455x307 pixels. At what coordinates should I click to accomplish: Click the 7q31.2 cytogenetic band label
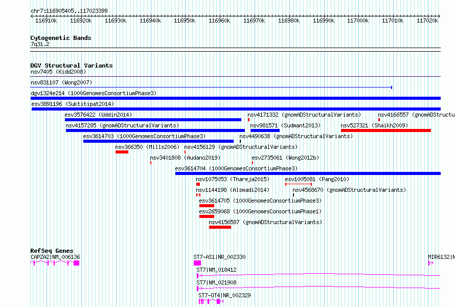tap(40, 45)
